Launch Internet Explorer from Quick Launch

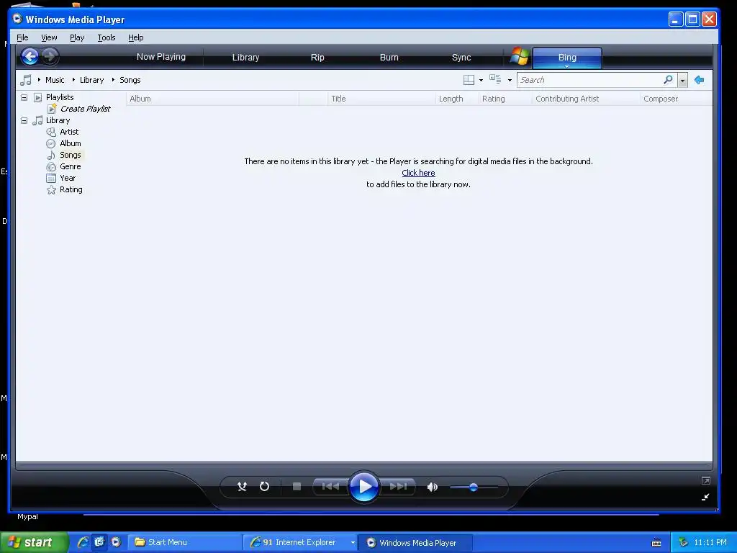click(x=83, y=542)
